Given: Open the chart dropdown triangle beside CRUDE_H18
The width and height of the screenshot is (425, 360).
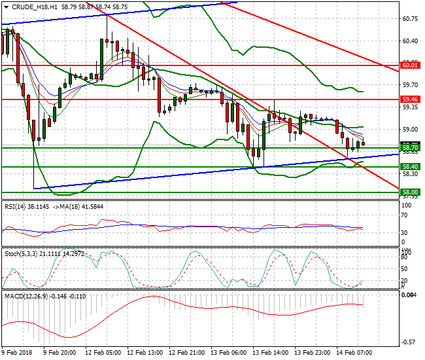Looking at the screenshot, I should [6, 7].
